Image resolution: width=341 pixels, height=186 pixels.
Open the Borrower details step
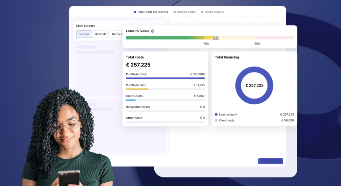(x=184, y=12)
